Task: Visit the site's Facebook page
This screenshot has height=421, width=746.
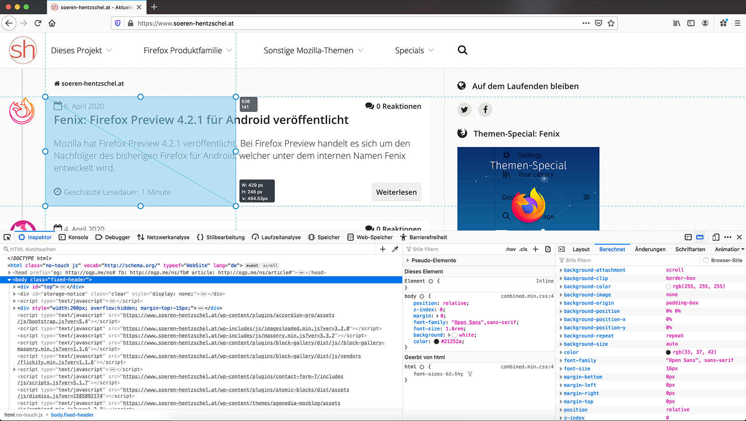Action: click(x=485, y=110)
